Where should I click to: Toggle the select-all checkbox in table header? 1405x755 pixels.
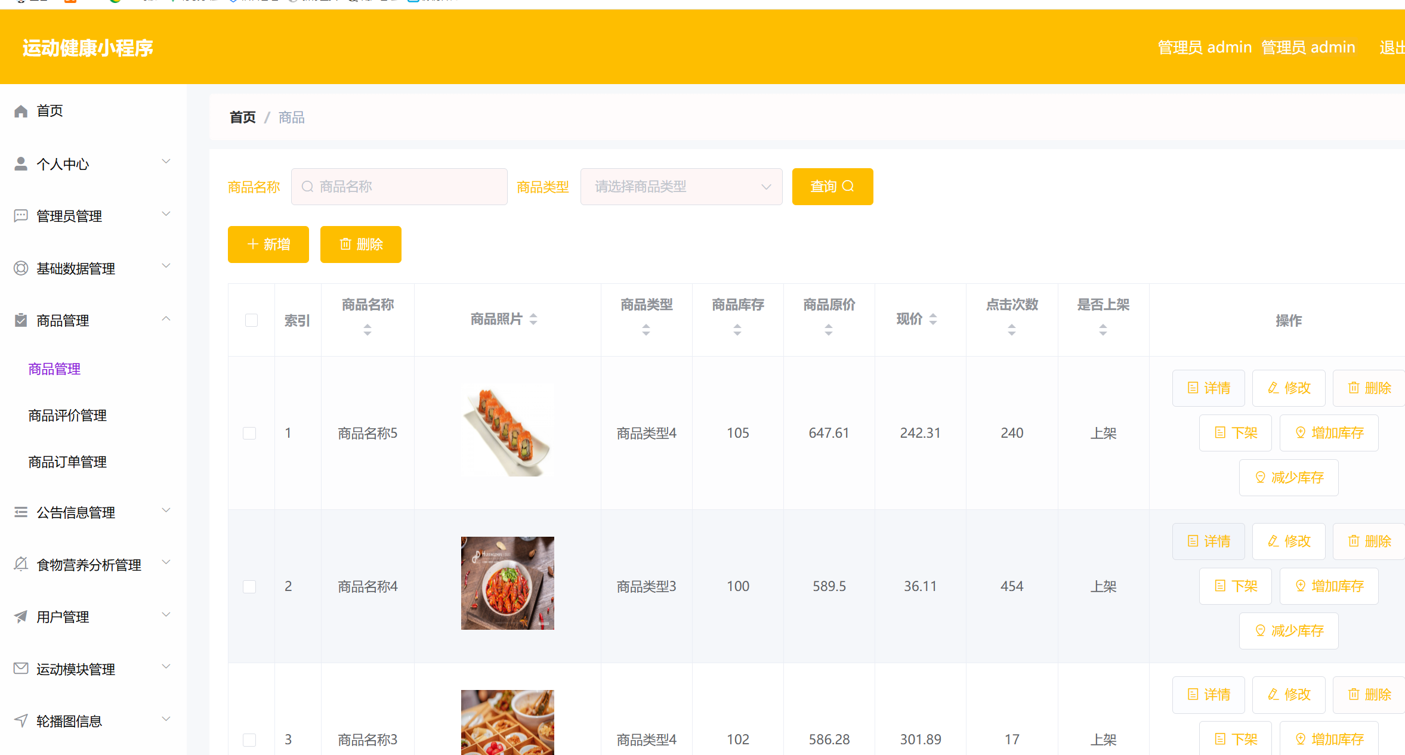[x=251, y=320]
